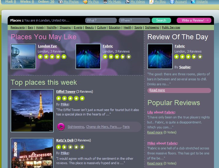
Task: Open Account via its round icon
Action: coord(172,2)
